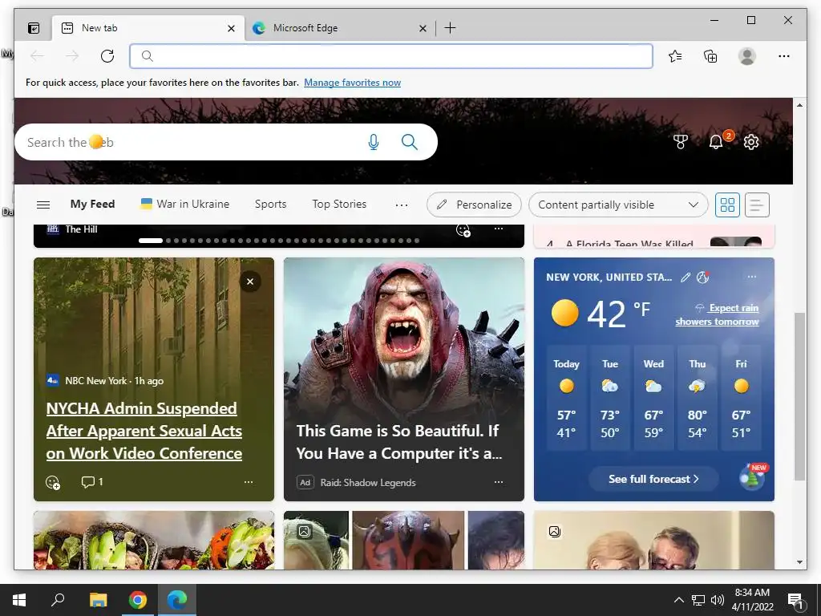Open the Collections icon
This screenshot has width=821, height=616.
click(710, 56)
